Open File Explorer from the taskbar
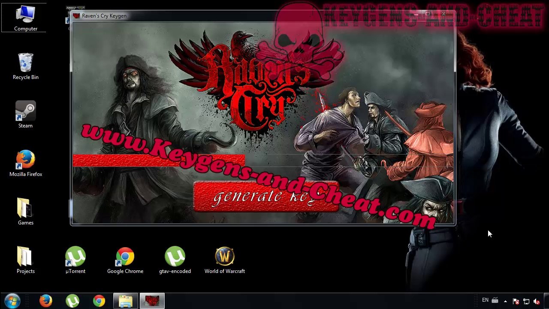The image size is (549, 309). tap(126, 301)
